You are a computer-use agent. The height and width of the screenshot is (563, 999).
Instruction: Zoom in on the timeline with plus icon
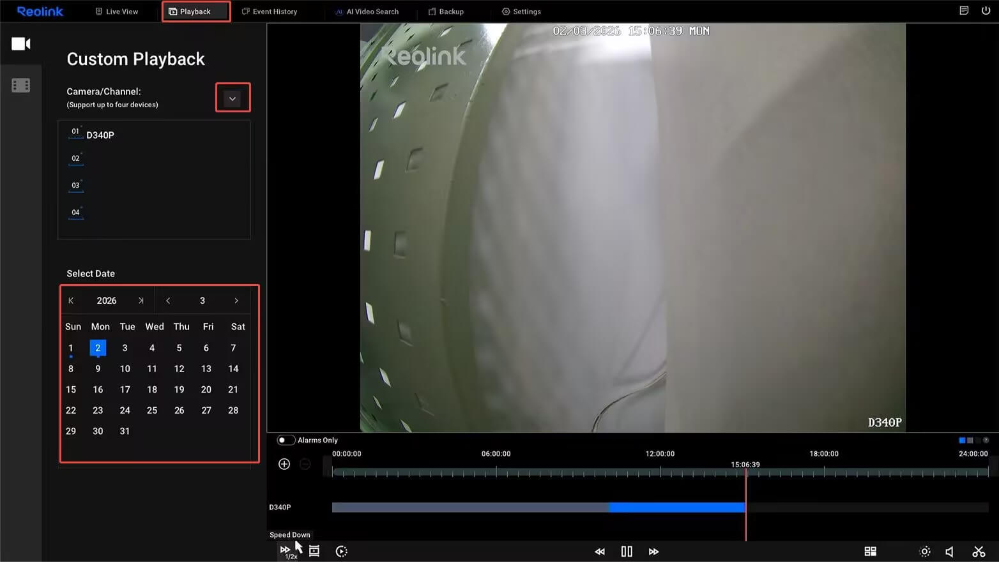click(284, 463)
